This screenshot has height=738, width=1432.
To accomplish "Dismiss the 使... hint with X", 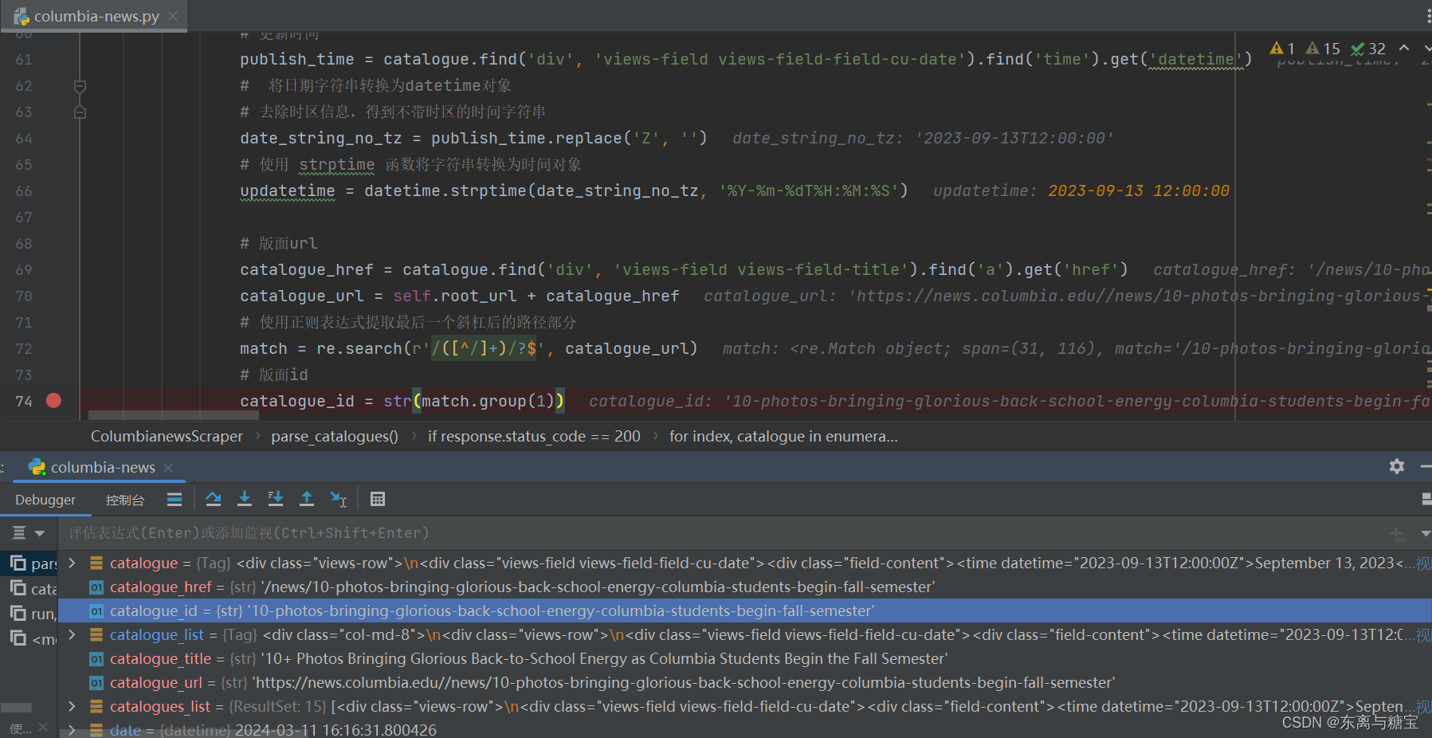I will point(43,727).
